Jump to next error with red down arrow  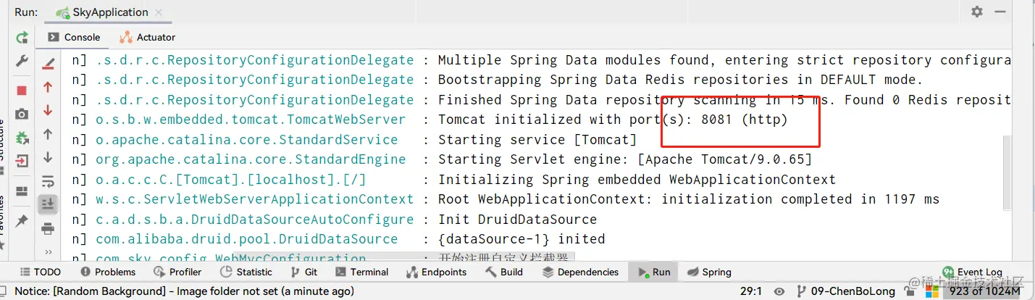(48, 110)
